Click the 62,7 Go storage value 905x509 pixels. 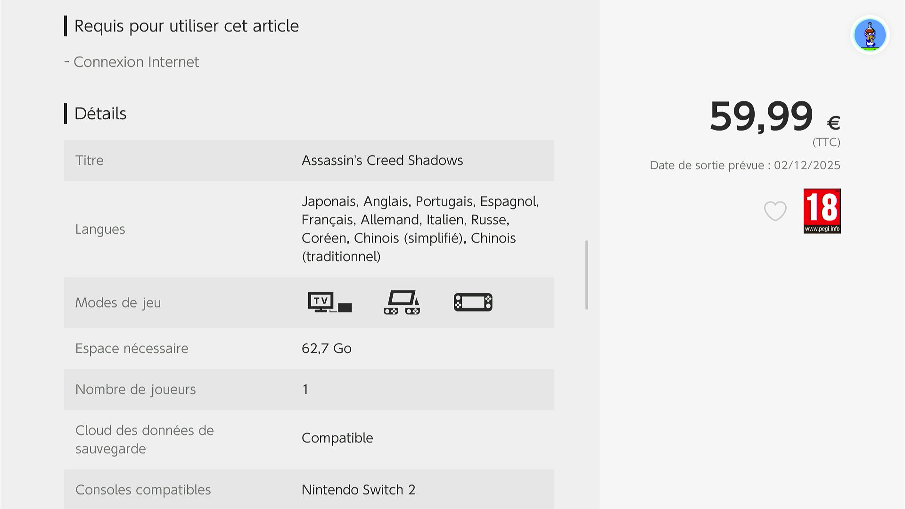coord(326,348)
